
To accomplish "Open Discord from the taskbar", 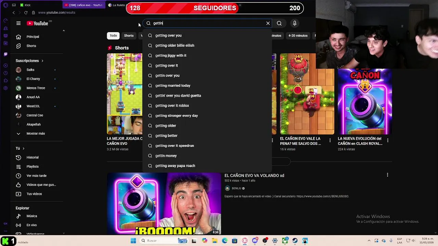I will tap(255, 241).
